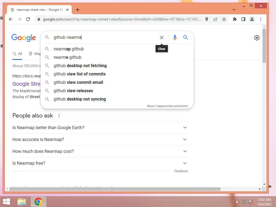Image resolution: width=276 pixels, height=207 pixels.
Task: Click the browser forward arrow
Action: [x=19, y=19]
